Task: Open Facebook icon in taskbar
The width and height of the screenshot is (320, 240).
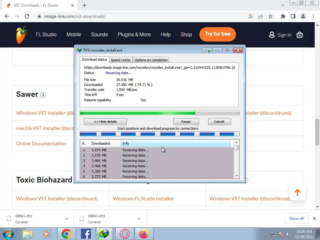Action: (x=86, y=234)
